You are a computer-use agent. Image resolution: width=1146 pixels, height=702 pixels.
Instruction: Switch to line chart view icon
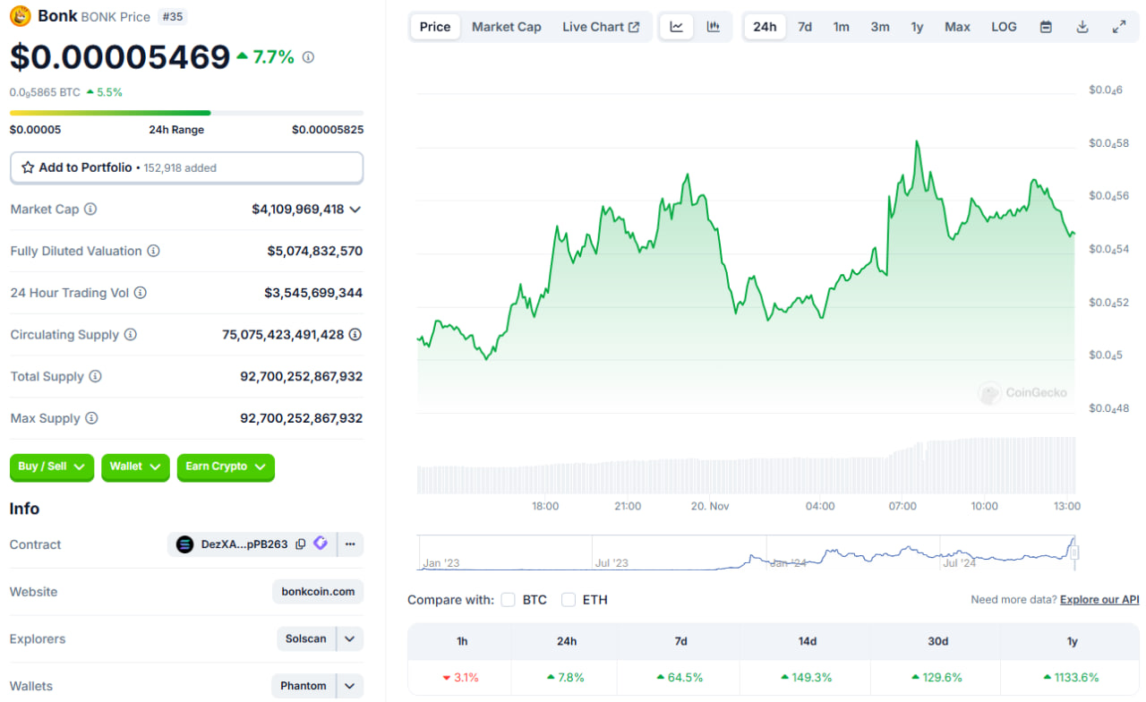tap(677, 27)
